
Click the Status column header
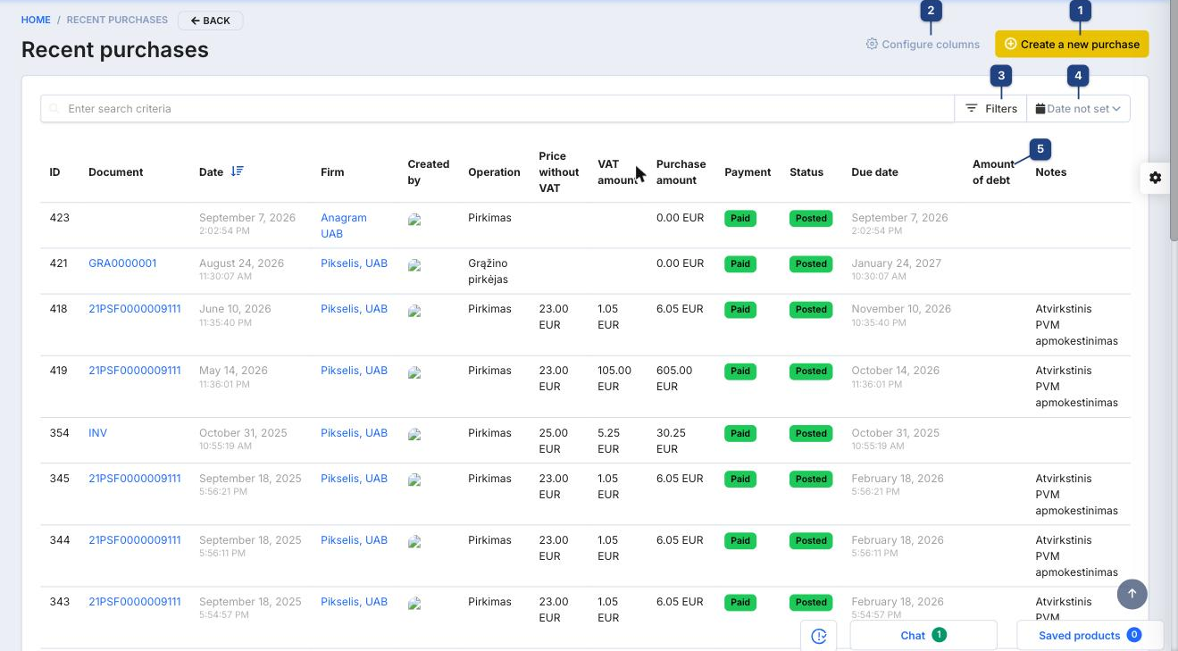click(806, 172)
